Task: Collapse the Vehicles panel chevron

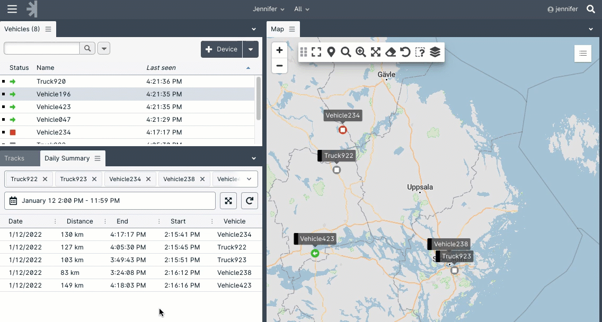Action: tap(253, 29)
